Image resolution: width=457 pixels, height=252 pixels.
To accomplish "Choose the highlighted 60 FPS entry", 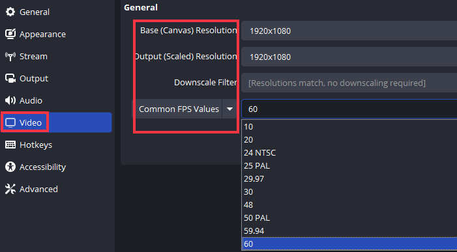I will (x=349, y=244).
